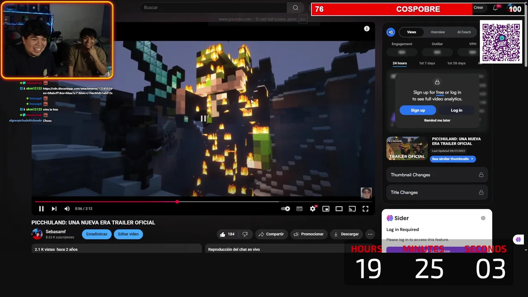Image resolution: width=528 pixels, height=297 pixels.
Task: Open Sebasamf channel avatar
Action: (x=37, y=234)
